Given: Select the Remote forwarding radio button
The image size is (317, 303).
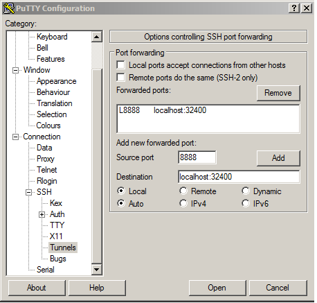Looking at the screenshot, I should point(183,191).
